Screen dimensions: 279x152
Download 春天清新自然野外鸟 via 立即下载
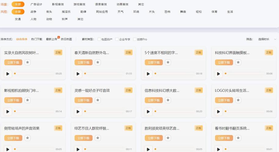[84, 62]
